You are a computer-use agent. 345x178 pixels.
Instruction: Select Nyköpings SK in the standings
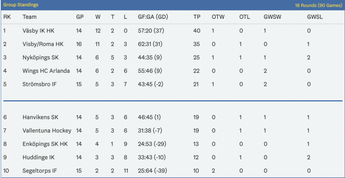coord(41,57)
